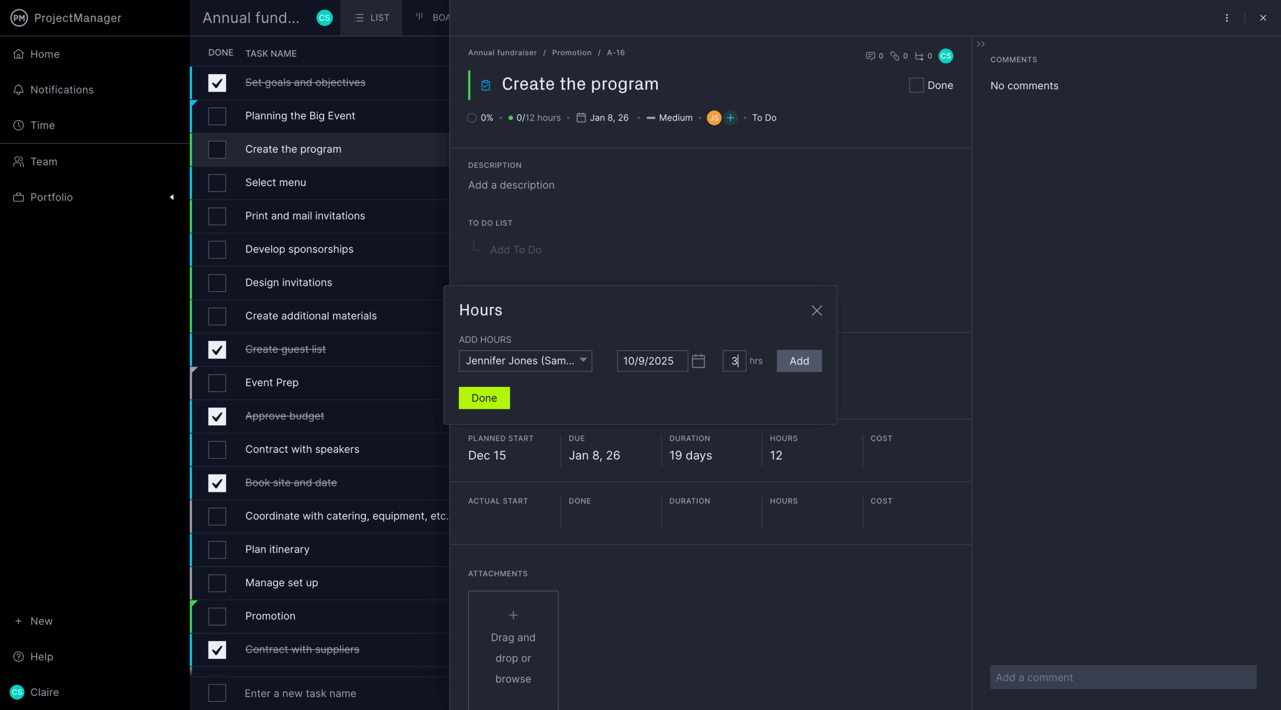Uncheck the Approve budget task

pos(217,416)
